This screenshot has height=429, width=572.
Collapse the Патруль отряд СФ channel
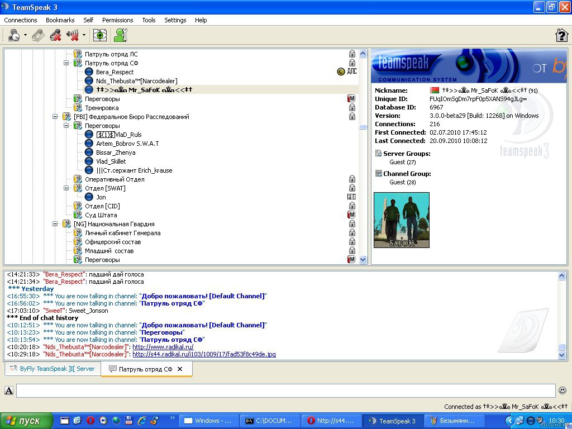[66, 63]
